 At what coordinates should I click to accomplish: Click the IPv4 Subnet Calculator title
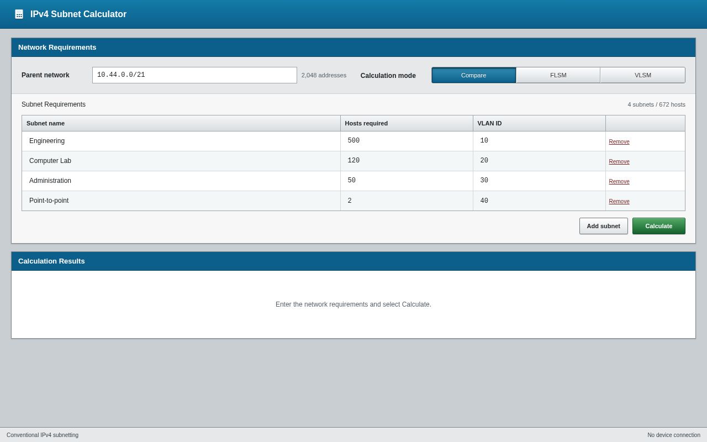click(78, 14)
